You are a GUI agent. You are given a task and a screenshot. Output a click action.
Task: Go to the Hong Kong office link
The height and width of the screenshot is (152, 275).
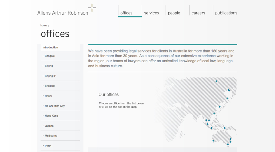(51, 116)
